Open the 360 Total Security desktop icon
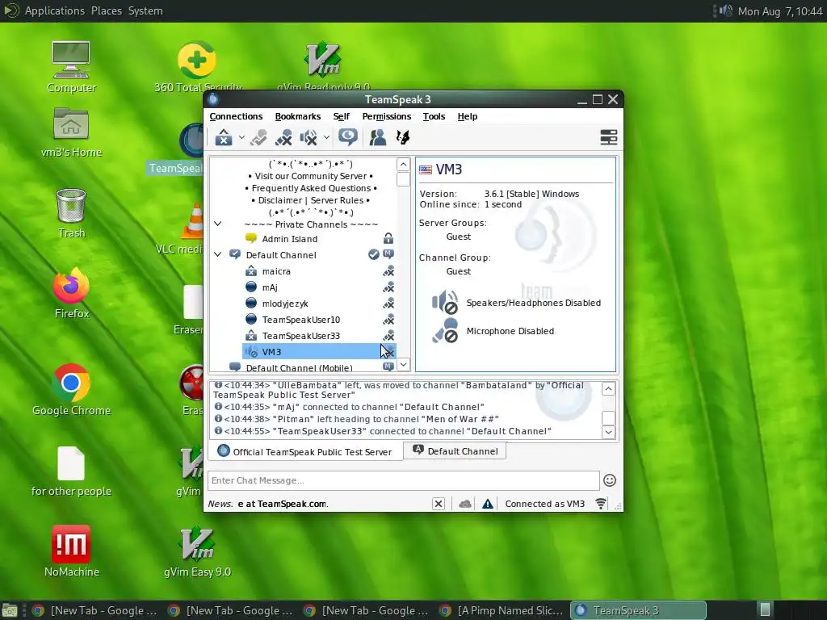Screen dimensions: 827x620 pyautogui.click(x=197, y=67)
